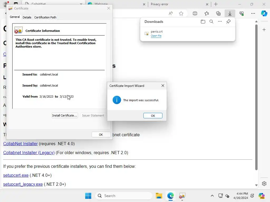Open Copilot icon in Edge sidebar
The height and width of the screenshot is (202, 270).
pos(264,13)
